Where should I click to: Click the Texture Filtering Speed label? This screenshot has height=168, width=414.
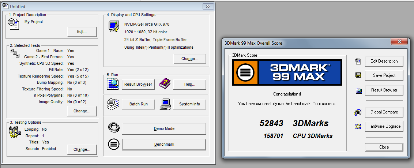(43, 89)
